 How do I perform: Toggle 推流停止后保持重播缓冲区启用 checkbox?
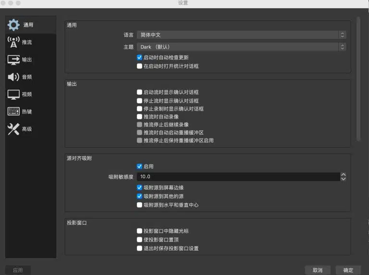click(139, 140)
